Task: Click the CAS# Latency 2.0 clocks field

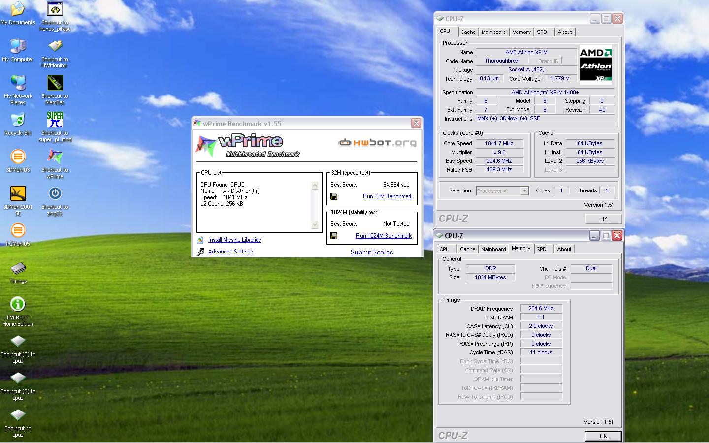Action: click(541, 326)
